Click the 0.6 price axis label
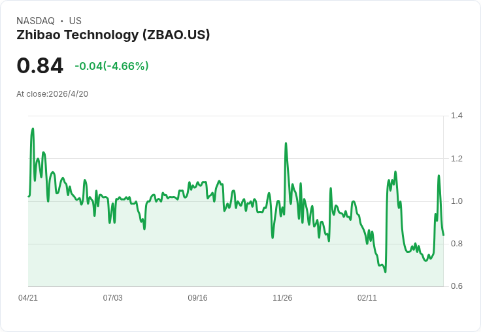481x332 pixels. tap(456, 286)
